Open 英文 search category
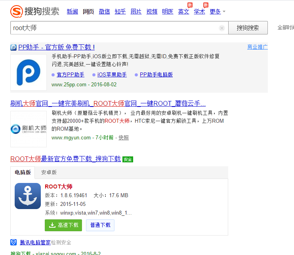The height and width of the screenshot is (255, 294). pos(183,11)
